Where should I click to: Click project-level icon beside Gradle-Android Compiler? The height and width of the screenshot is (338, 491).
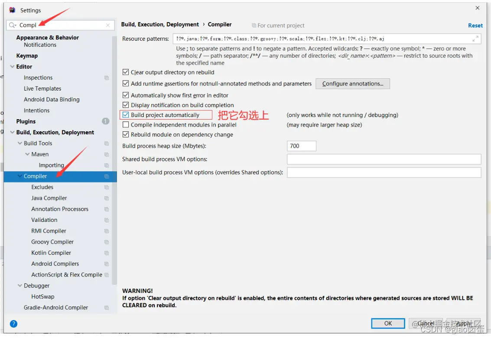click(x=107, y=308)
